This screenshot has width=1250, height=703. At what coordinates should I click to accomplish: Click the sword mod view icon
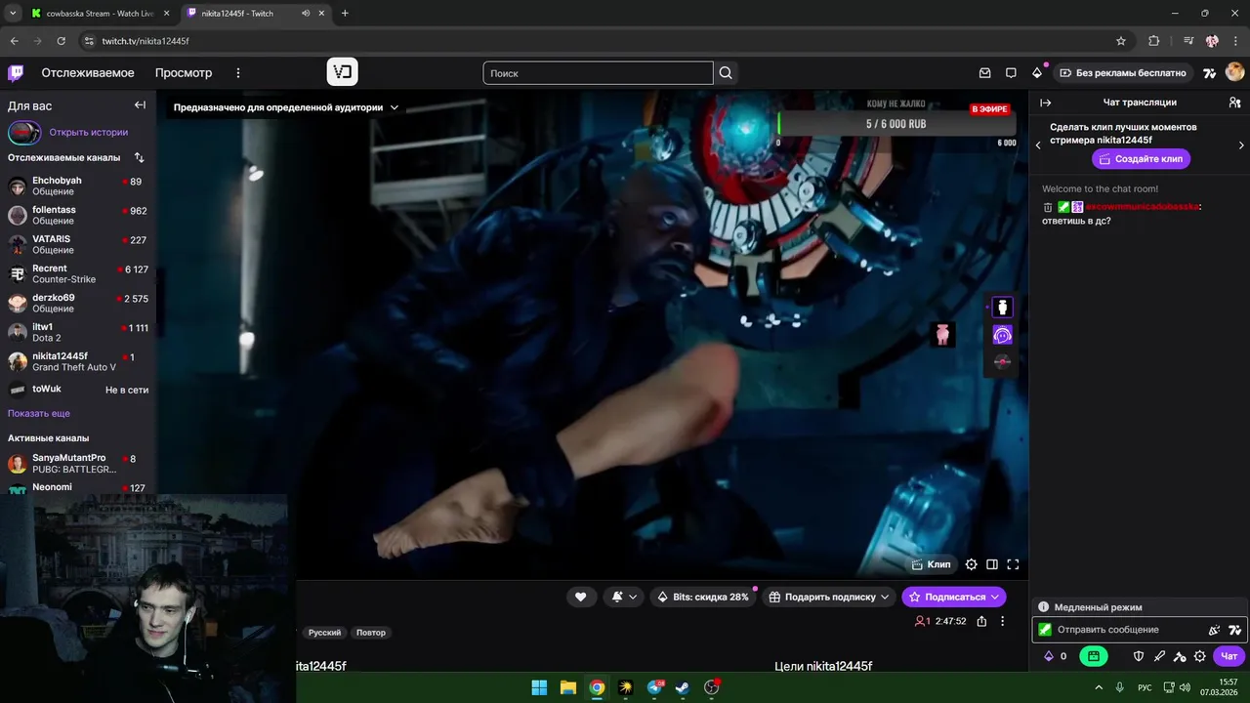click(1159, 656)
